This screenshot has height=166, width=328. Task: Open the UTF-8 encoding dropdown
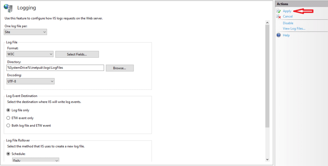pyautogui.click(x=30, y=81)
